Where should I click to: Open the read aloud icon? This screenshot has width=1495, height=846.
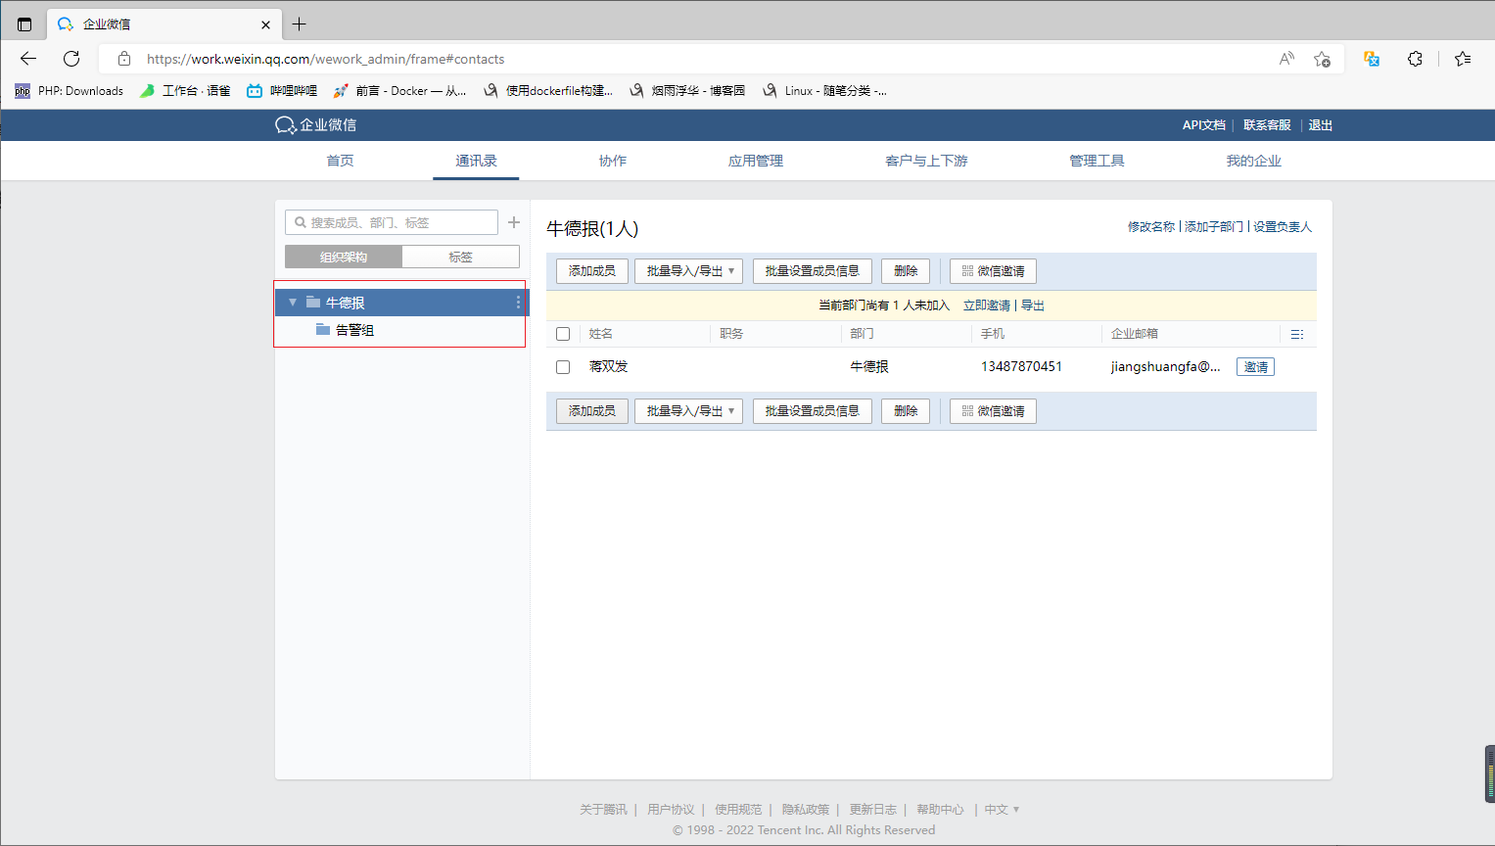1286,59
